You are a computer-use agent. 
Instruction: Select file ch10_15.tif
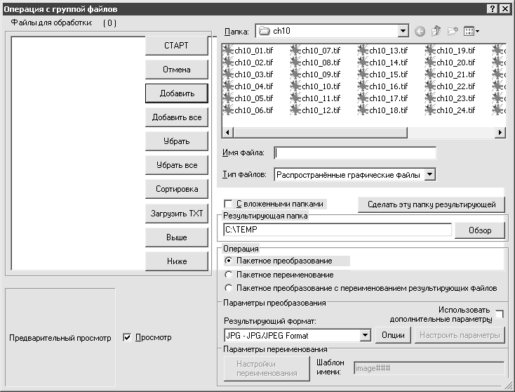pos(388,74)
